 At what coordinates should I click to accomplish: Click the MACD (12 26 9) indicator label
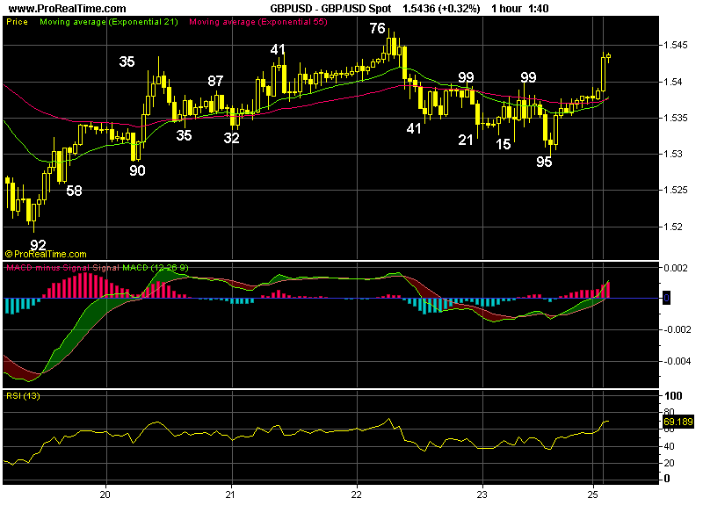click(156, 268)
